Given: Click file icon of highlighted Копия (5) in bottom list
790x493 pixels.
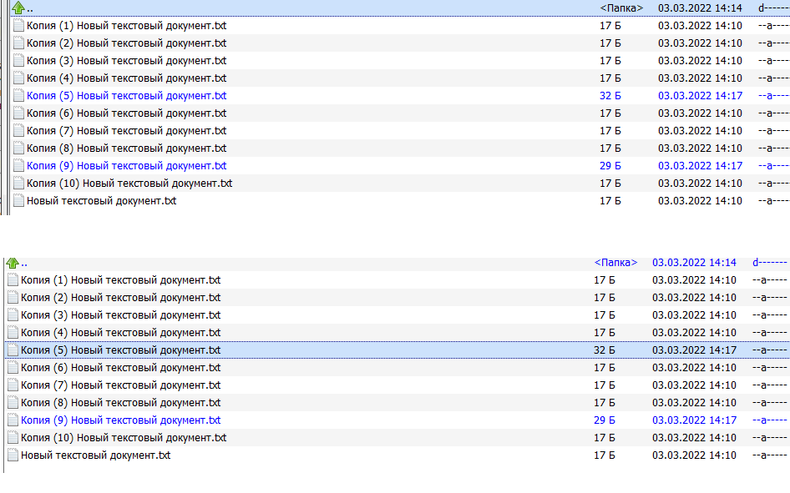Looking at the screenshot, I should [x=13, y=350].
